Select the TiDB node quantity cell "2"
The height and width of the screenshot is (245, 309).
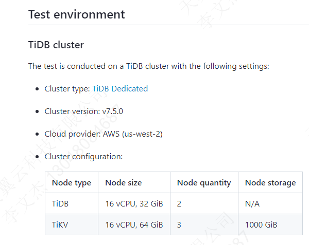click(179, 204)
